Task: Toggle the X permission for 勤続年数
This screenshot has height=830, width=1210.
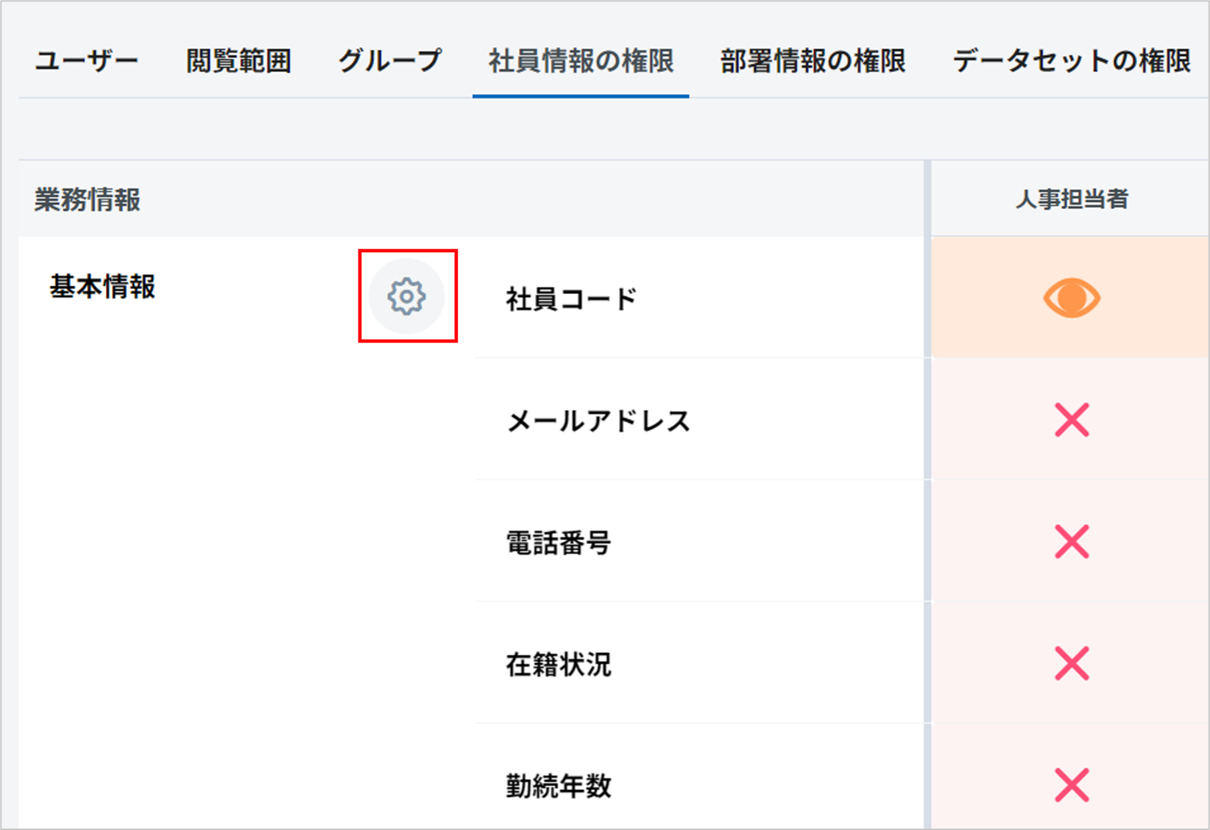Action: tap(1071, 785)
